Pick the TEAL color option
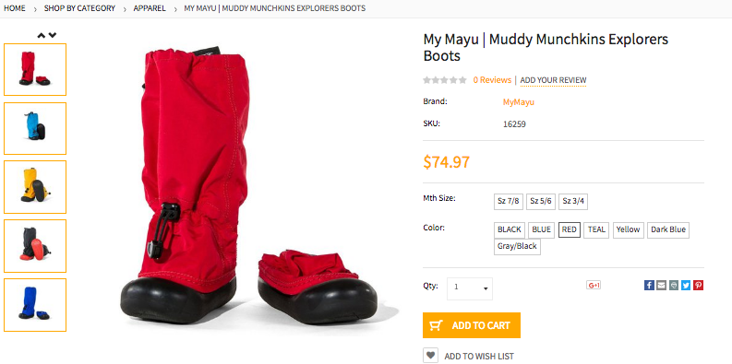Viewport: 732px width, 364px height. [596, 229]
